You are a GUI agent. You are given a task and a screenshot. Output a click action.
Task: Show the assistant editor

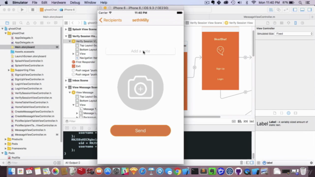[x=279, y=10]
